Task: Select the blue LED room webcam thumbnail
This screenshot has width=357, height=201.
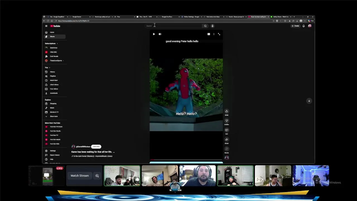Action: [311, 176]
